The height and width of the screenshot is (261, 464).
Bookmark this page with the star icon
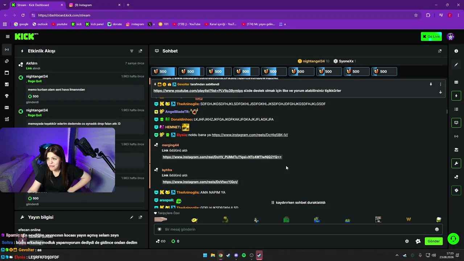416,15
